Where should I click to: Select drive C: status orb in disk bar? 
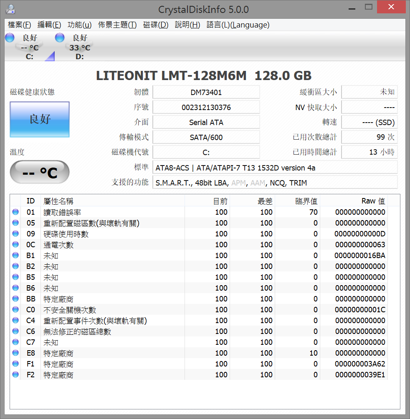coord(10,38)
